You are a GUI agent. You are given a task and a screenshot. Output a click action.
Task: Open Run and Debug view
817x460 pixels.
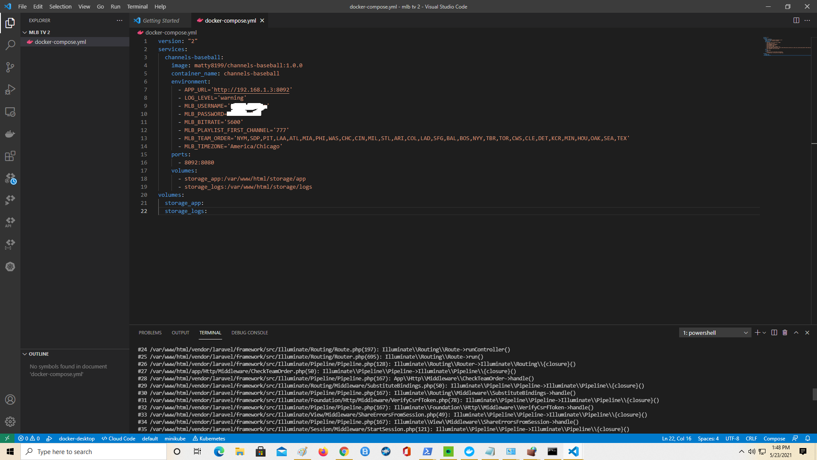10,89
